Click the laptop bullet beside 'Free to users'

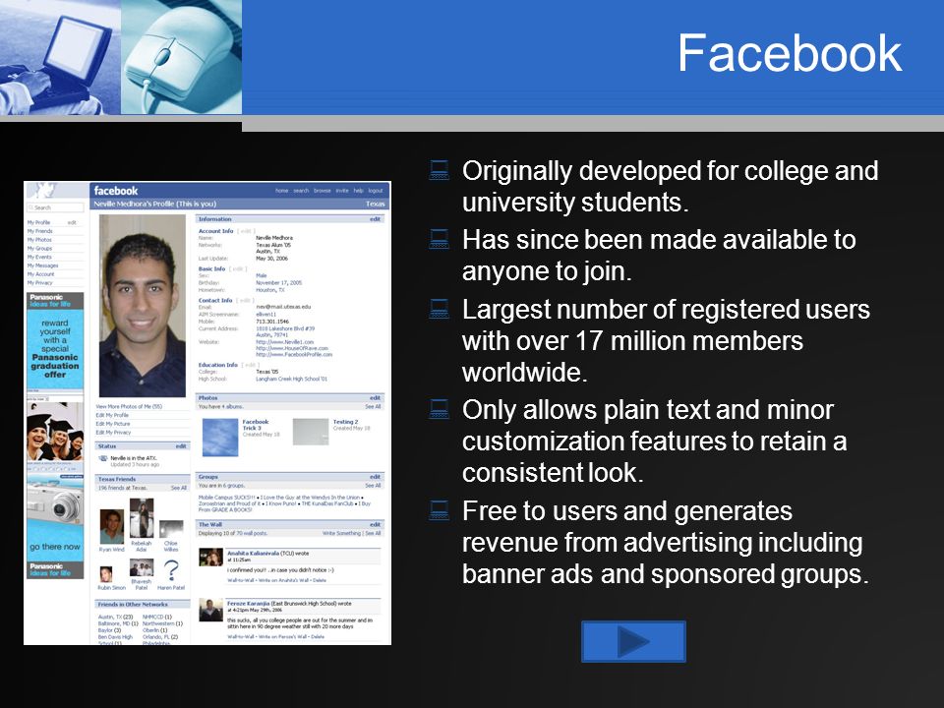pos(440,510)
